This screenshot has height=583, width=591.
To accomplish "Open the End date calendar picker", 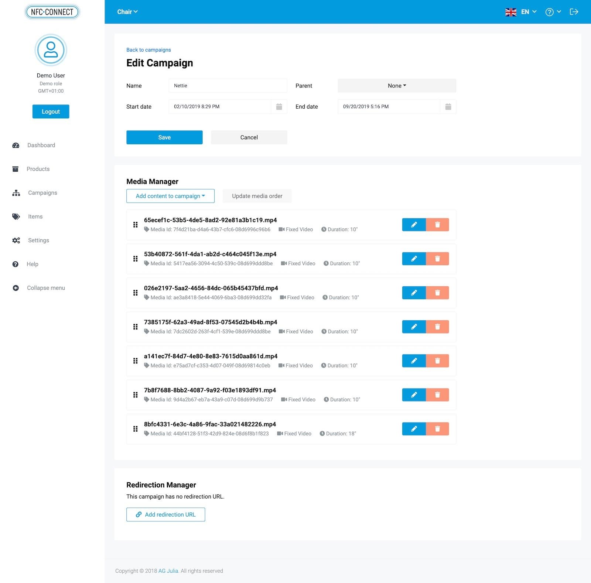I will 448,107.
